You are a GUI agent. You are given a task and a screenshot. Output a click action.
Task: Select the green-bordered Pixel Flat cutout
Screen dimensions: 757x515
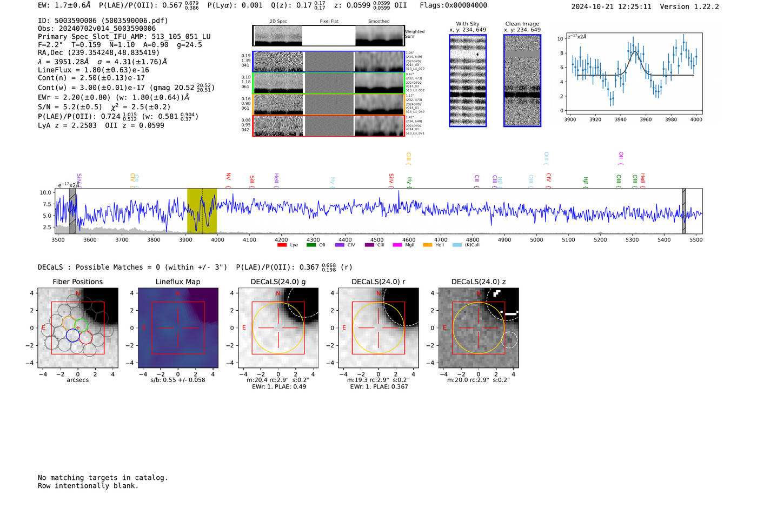[329, 83]
